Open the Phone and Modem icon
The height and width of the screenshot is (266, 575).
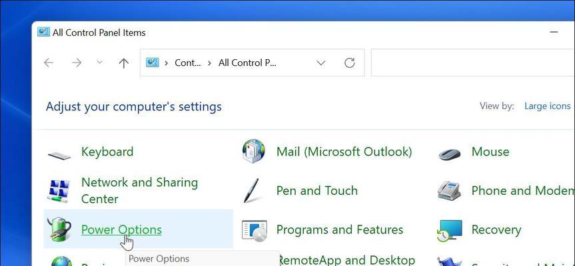pos(449,190)
